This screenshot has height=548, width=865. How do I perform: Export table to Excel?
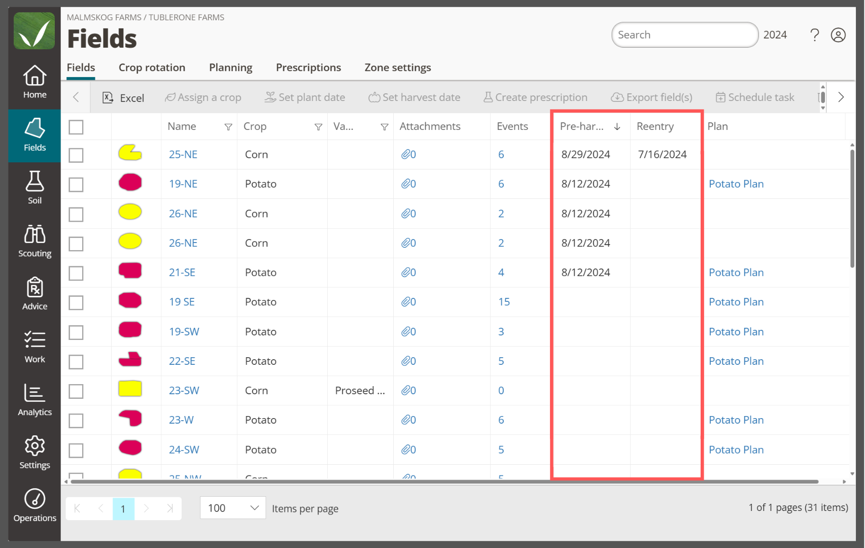[123, 97]
